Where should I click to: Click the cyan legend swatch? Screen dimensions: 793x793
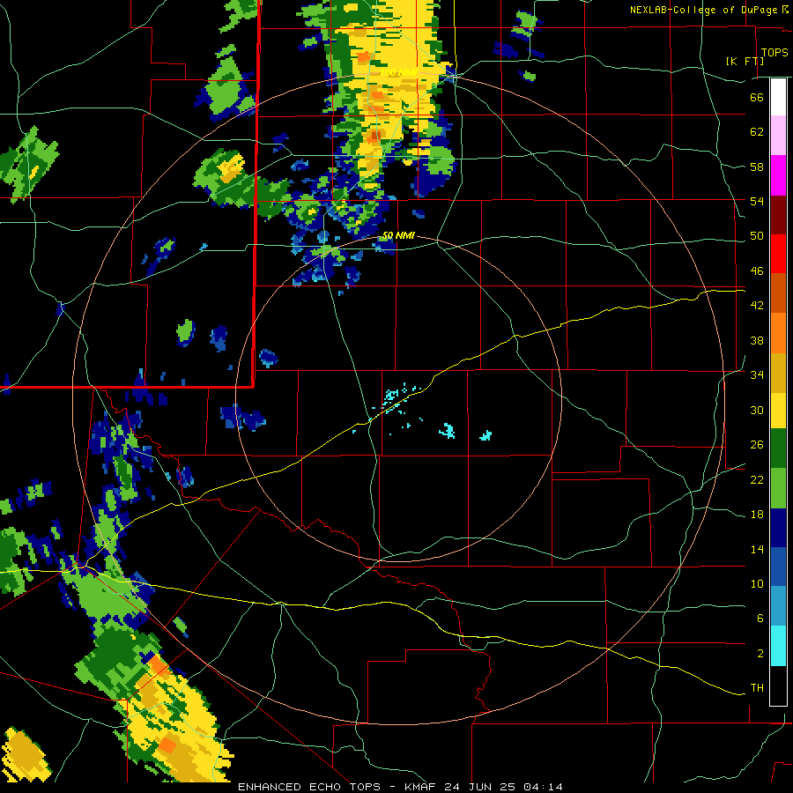[x=778, y=646]
